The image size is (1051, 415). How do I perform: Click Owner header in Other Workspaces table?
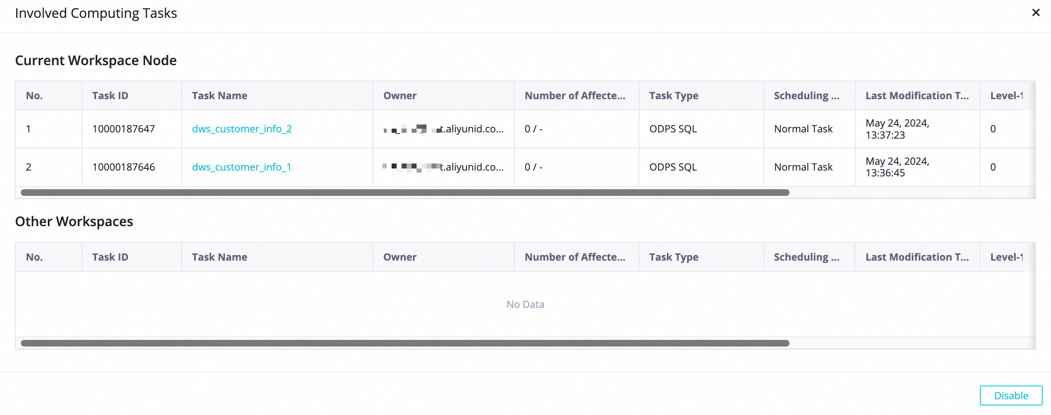tap(400, 257)
